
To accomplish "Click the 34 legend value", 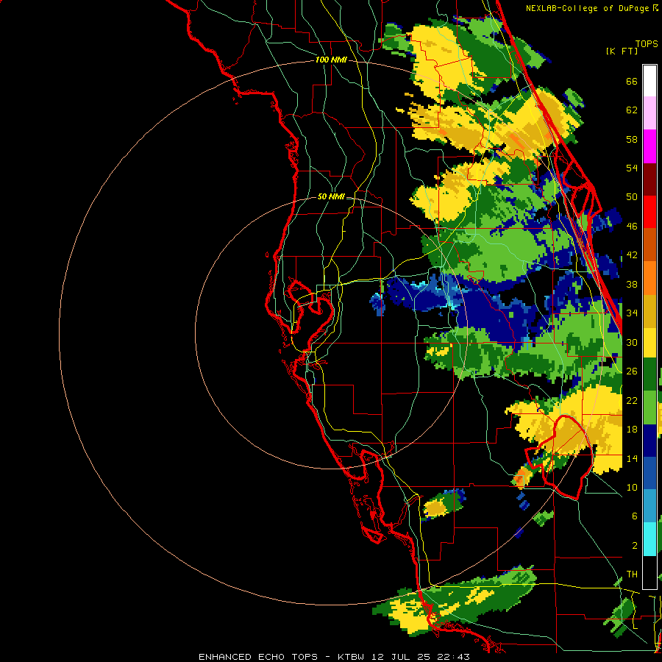I will pyautogui.click(x=632, y=313).
